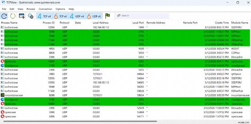
Task: Click the svchost icon on port 49664 row
Action: tap(3, 74)
